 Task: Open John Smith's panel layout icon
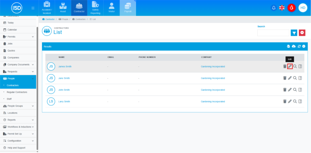click(300, 90)
